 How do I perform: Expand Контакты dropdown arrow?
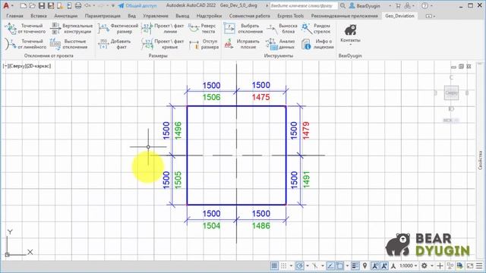pos(350,45)
